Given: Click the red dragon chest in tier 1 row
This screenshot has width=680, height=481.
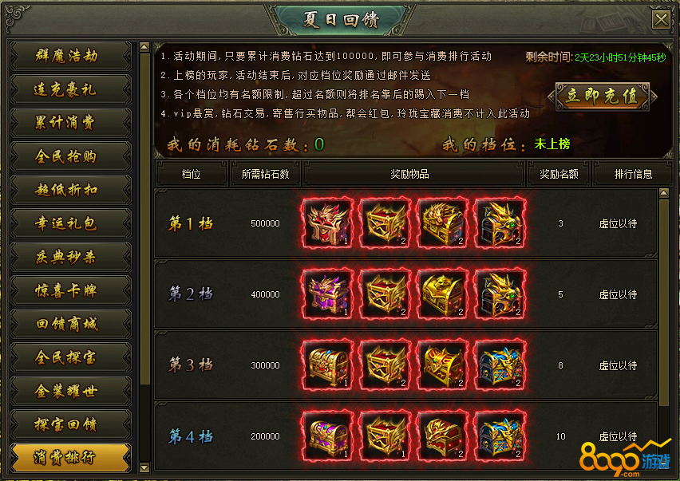Looking at the screenshot, I should pyautogui.click(x=327, y=223).
